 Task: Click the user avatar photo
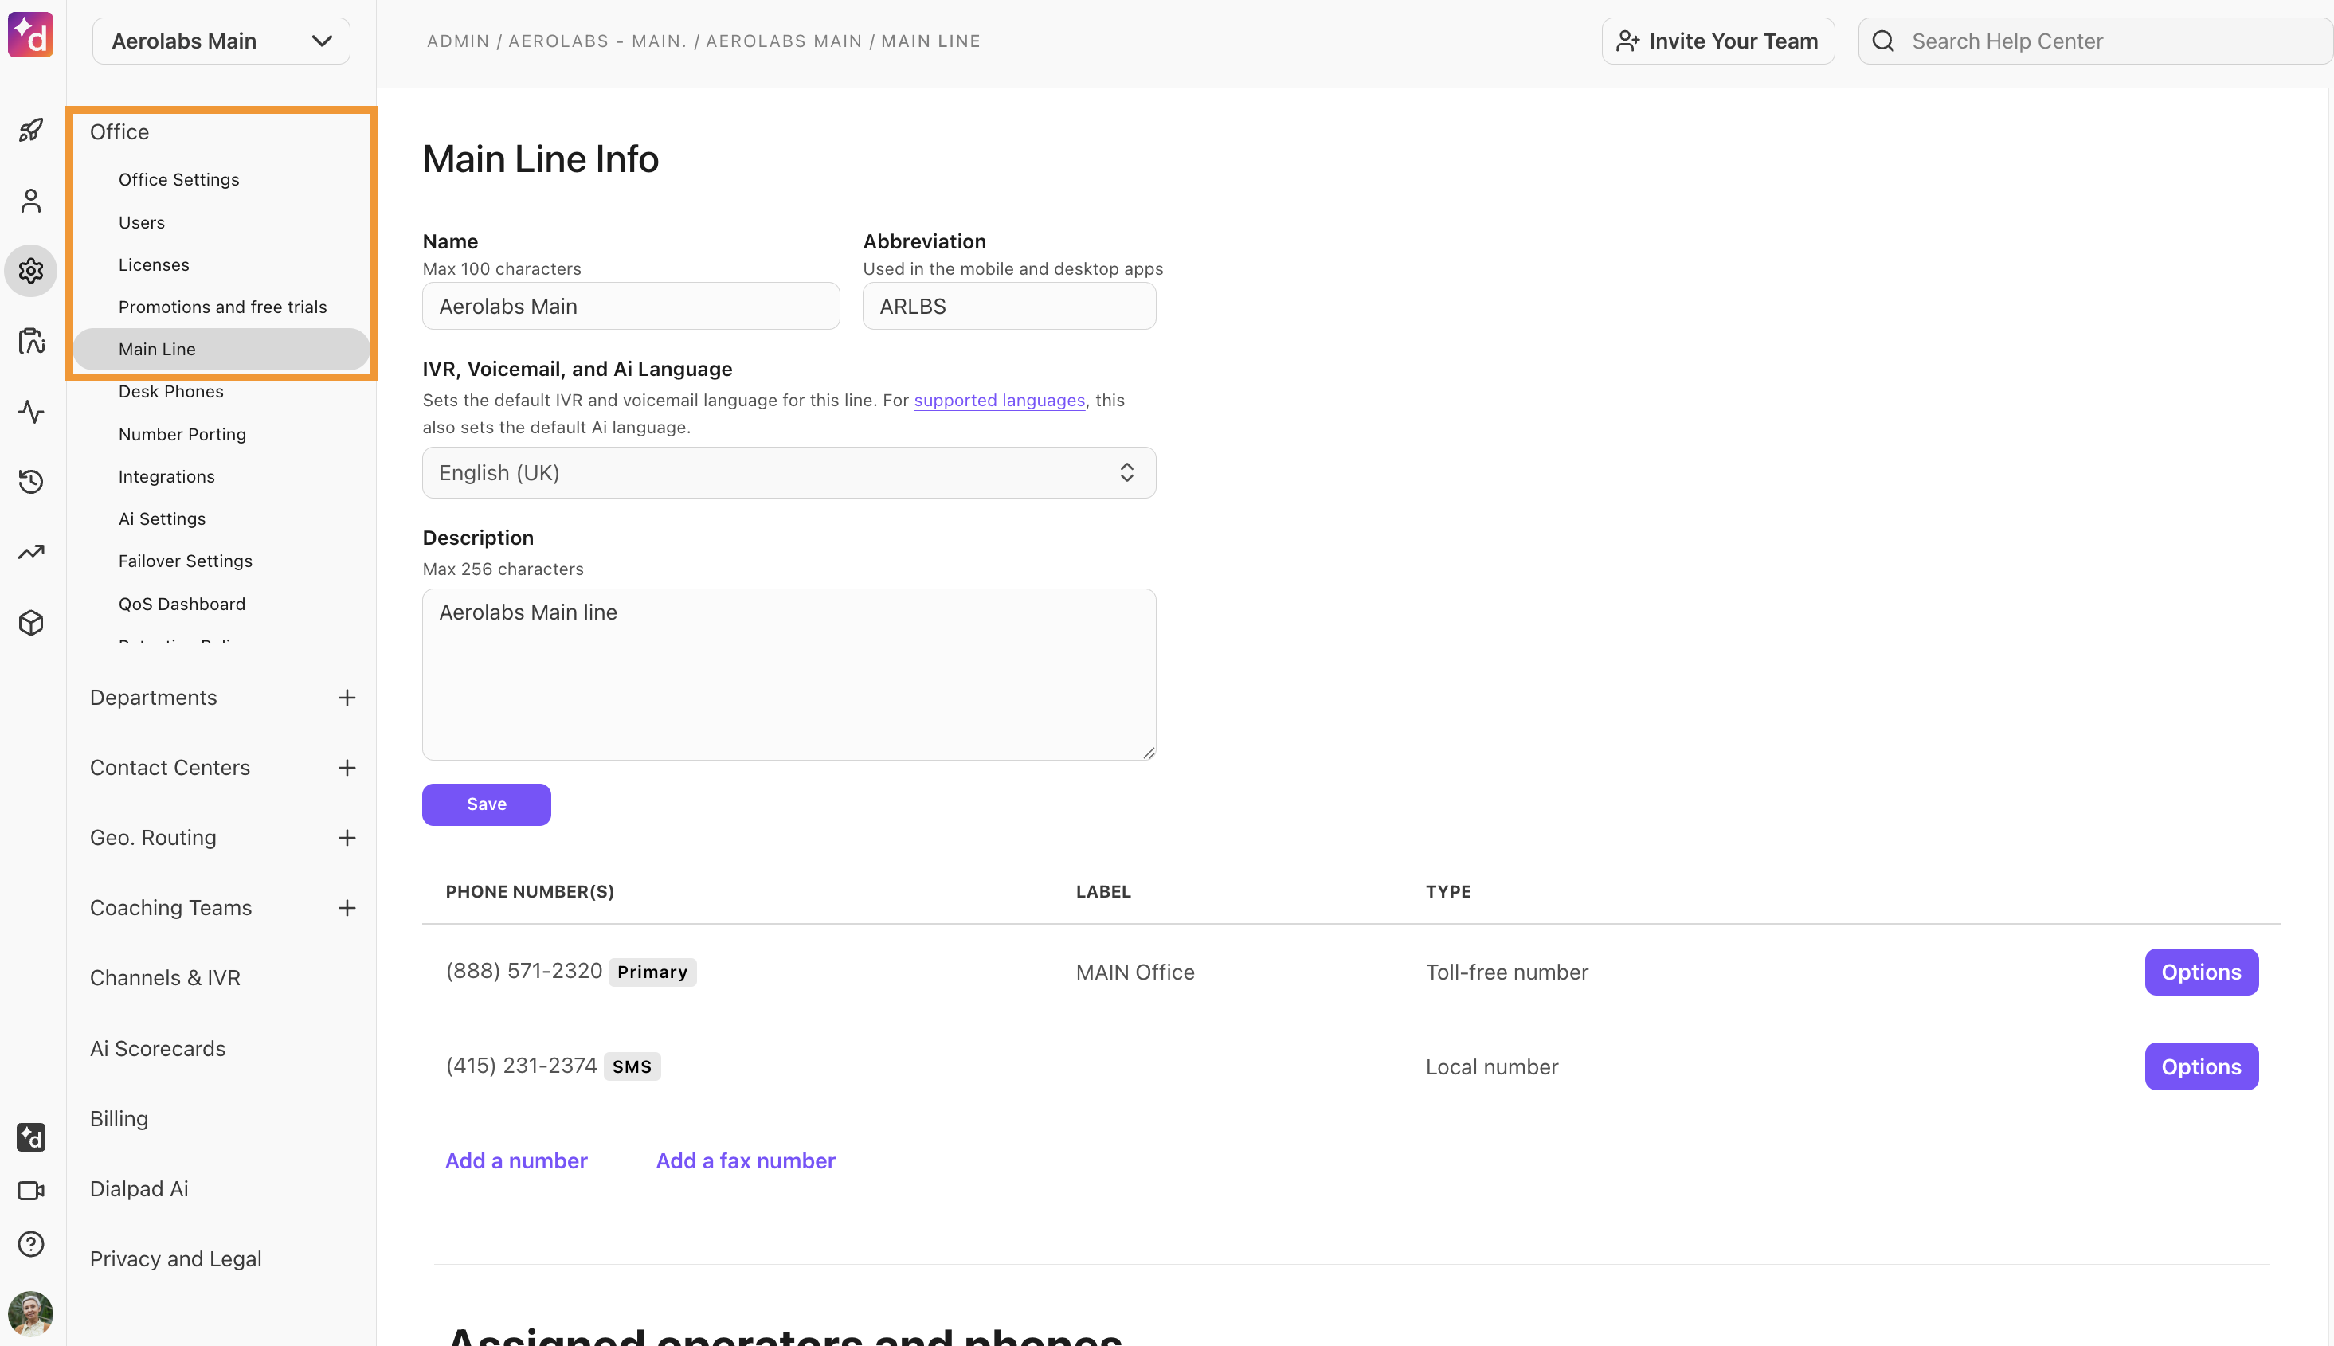point(30,1313)
